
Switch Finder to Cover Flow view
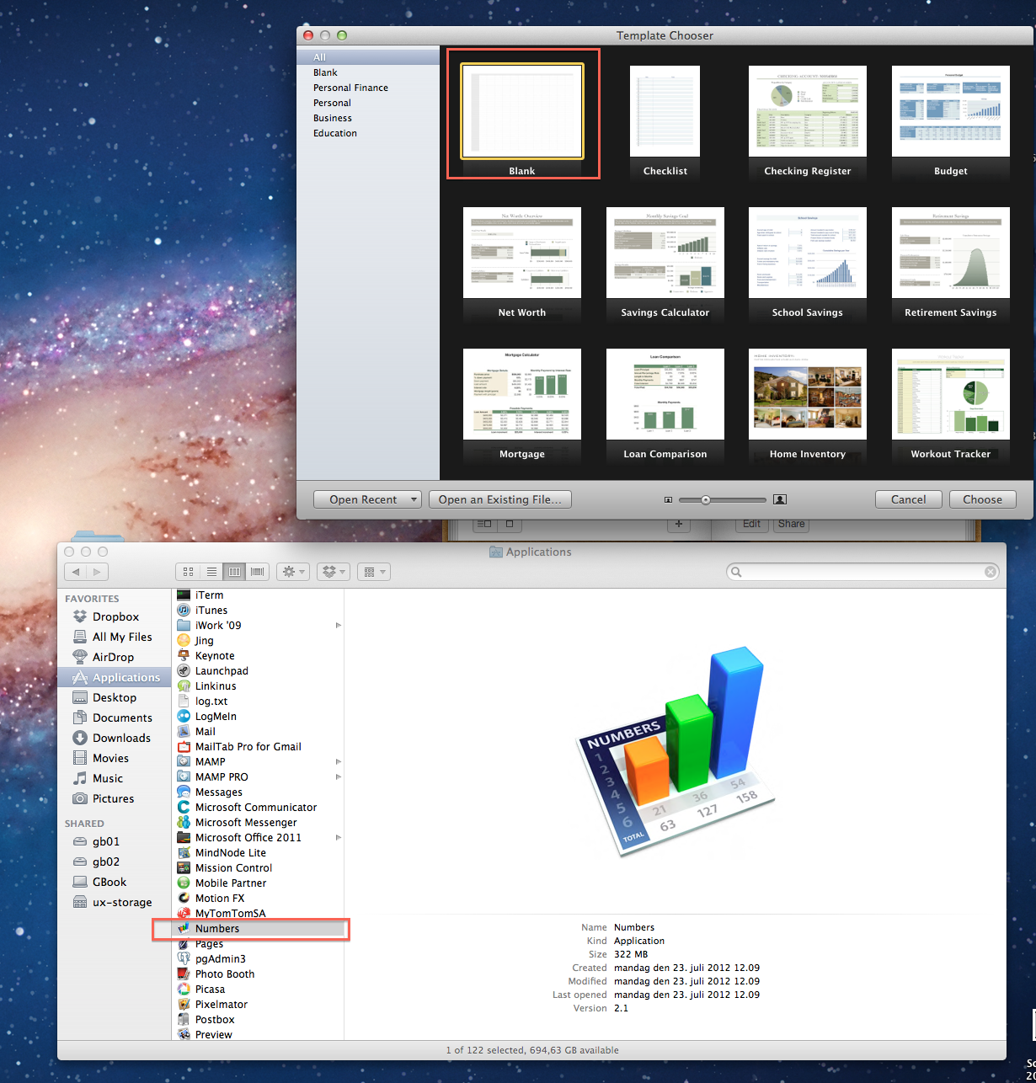(x=258, y=572)
